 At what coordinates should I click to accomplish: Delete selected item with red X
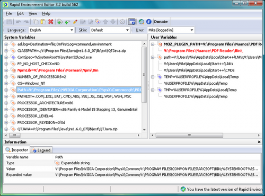[51, 22]
